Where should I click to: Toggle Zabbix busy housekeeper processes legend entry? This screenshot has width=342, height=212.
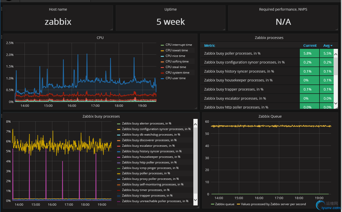pos(151,157)
